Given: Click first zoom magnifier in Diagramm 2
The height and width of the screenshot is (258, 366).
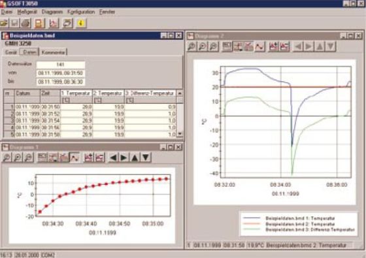Looking at the screenshot, I should pos(192,46).
